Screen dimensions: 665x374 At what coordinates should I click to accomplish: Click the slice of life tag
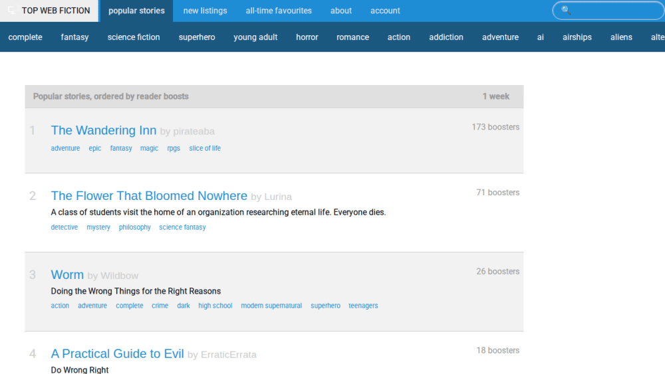coord(205,148)
